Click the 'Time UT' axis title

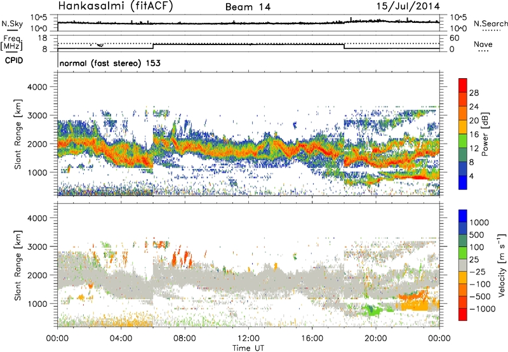(x=248, y=348)
